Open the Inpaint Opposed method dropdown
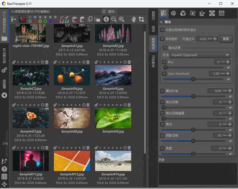Screen dimensions: 238x189 point(200,55)
